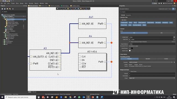Click the Properties panel search field

[148, 12]
